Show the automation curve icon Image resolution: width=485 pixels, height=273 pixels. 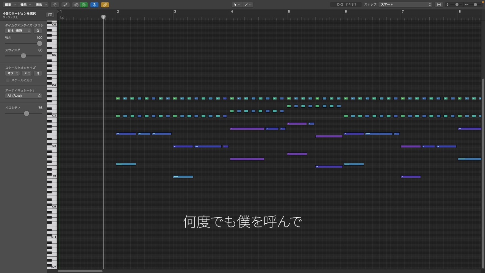[x=66, y=5]
